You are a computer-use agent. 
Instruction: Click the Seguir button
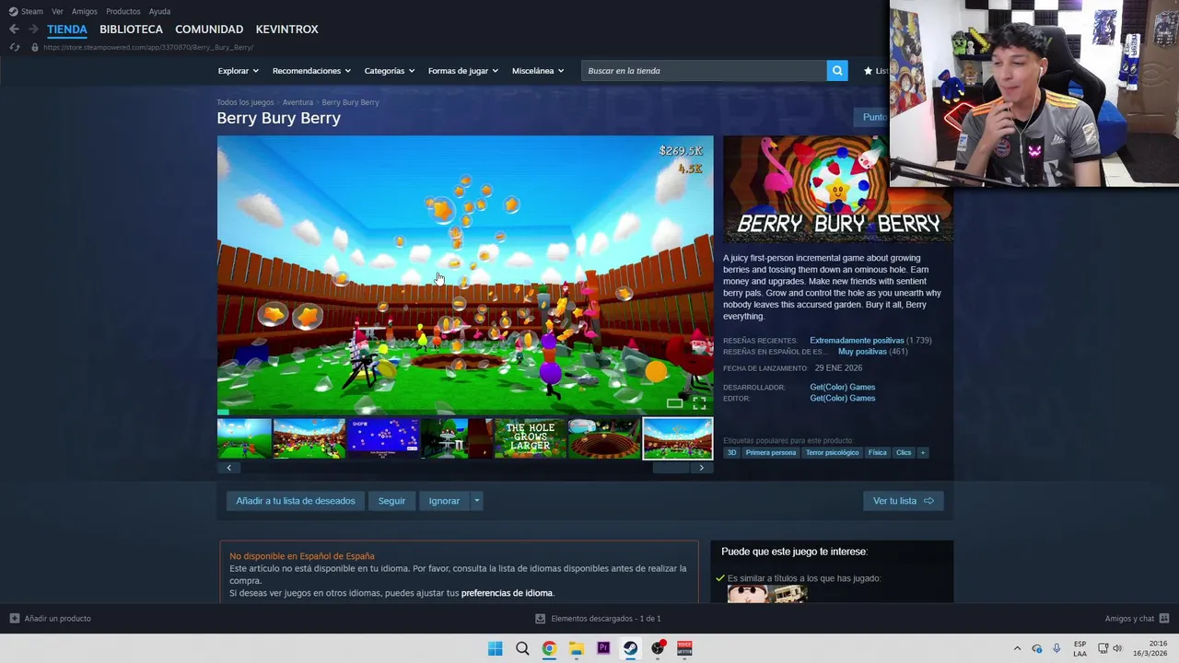tap(391, 501)
